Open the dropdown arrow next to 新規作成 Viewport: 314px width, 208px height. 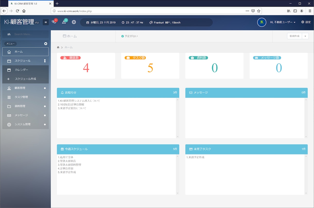[x=305, y=36]
